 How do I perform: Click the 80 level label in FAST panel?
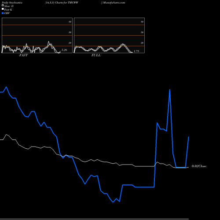(x=70, y=22)
